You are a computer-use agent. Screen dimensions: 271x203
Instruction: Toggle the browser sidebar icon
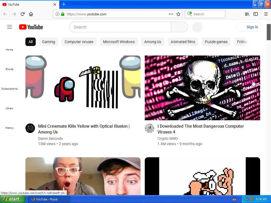tap(256, 14)
